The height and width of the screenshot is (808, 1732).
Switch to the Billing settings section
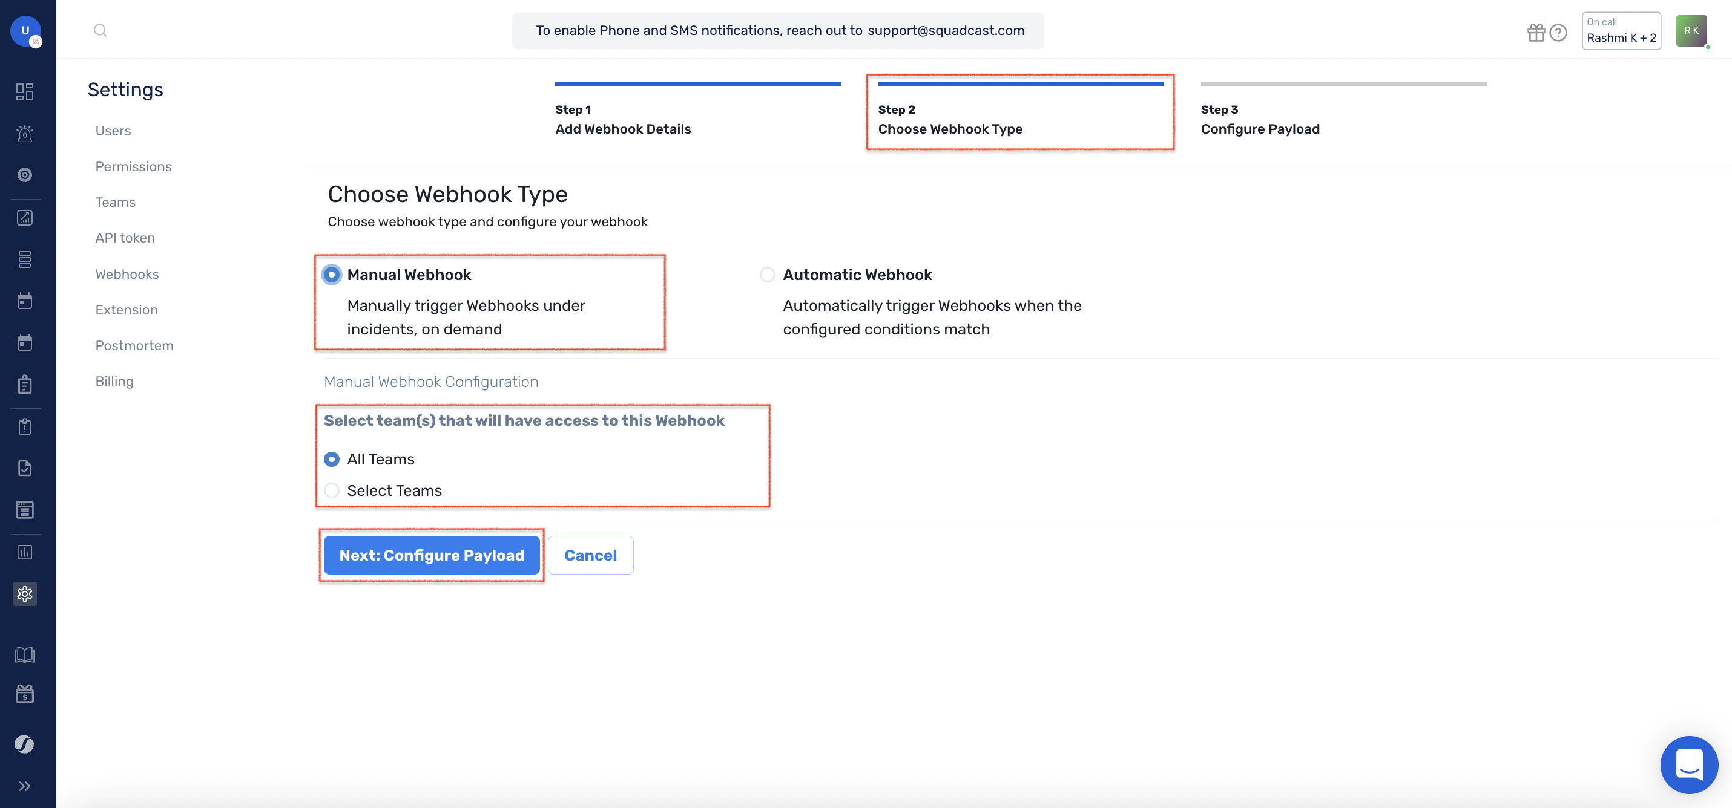114,381
